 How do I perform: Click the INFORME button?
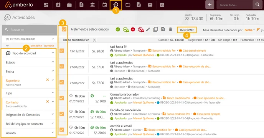[187, 30]
